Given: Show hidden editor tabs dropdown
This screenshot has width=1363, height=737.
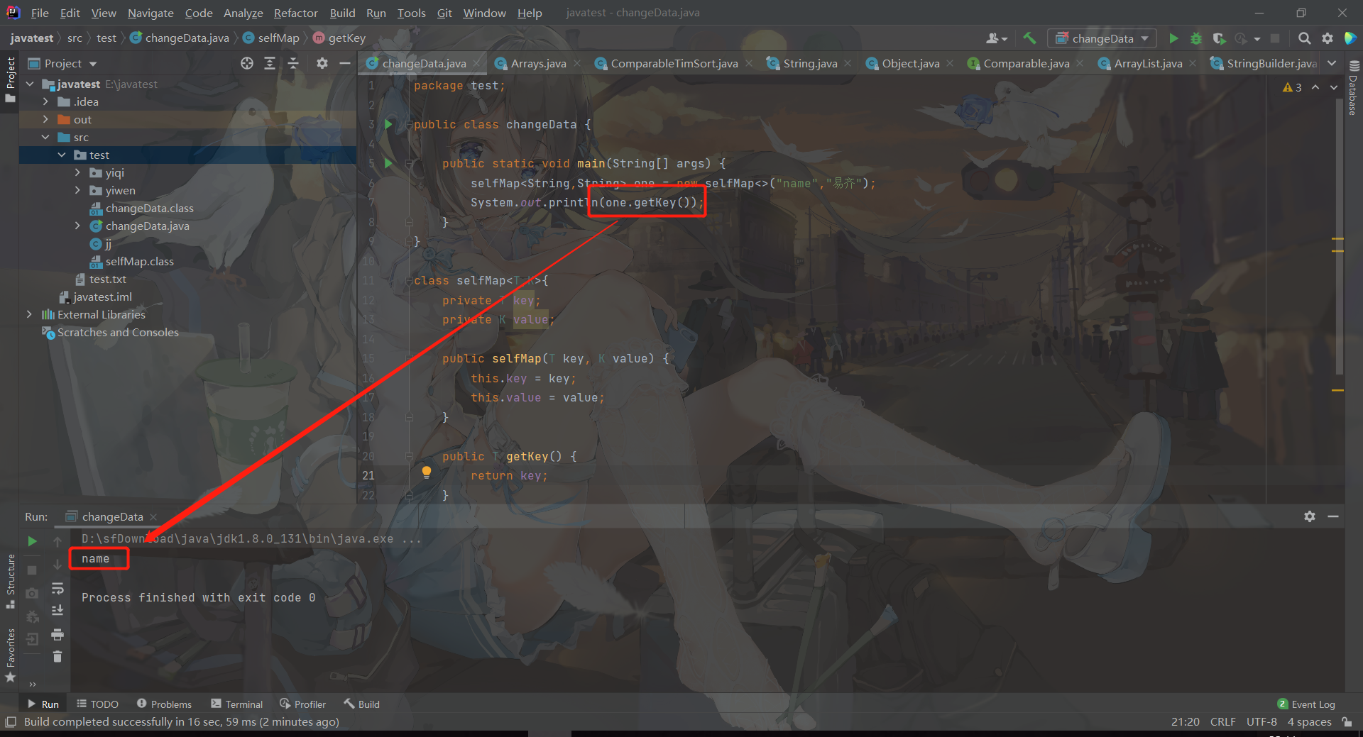Looking at the screenshot, I should point(1332,63).
